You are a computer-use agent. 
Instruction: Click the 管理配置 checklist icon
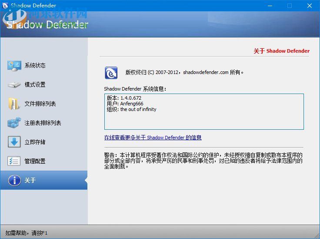pos(14,161)
